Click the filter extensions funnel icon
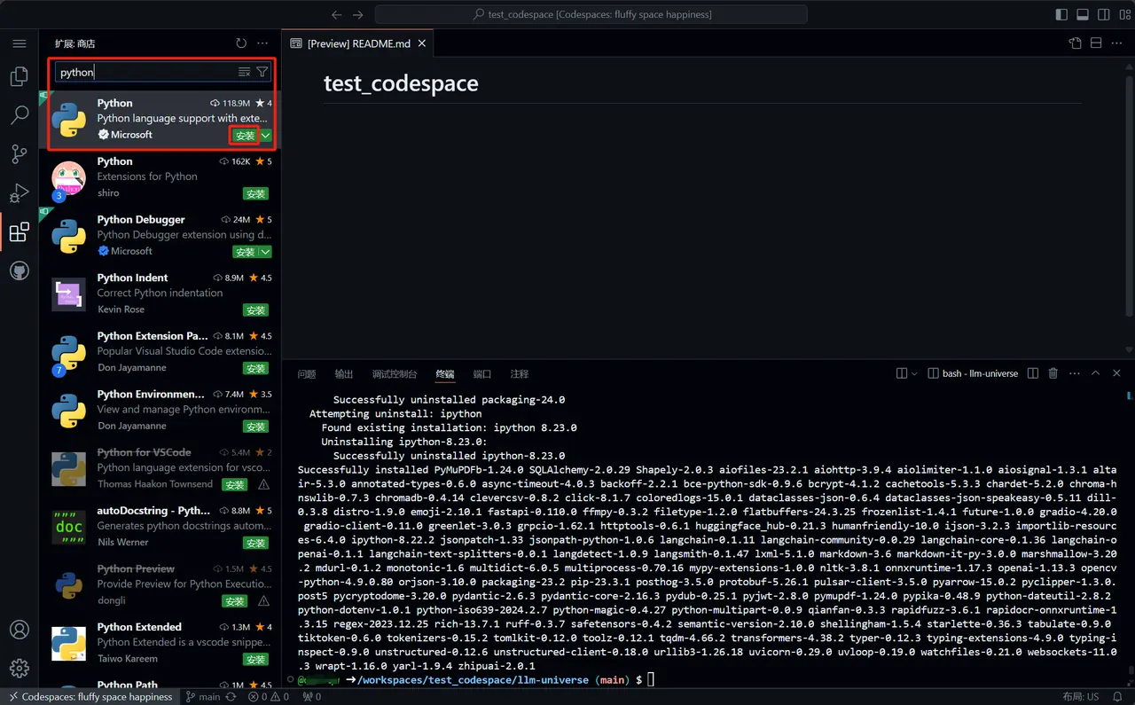This screenshot has height=705, width=1135. click(262, 73)
